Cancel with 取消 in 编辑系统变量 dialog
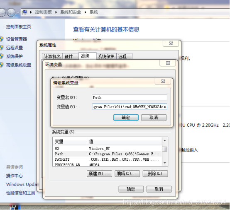This screenshot has height=210, width=230. click(x=154, y=118)
